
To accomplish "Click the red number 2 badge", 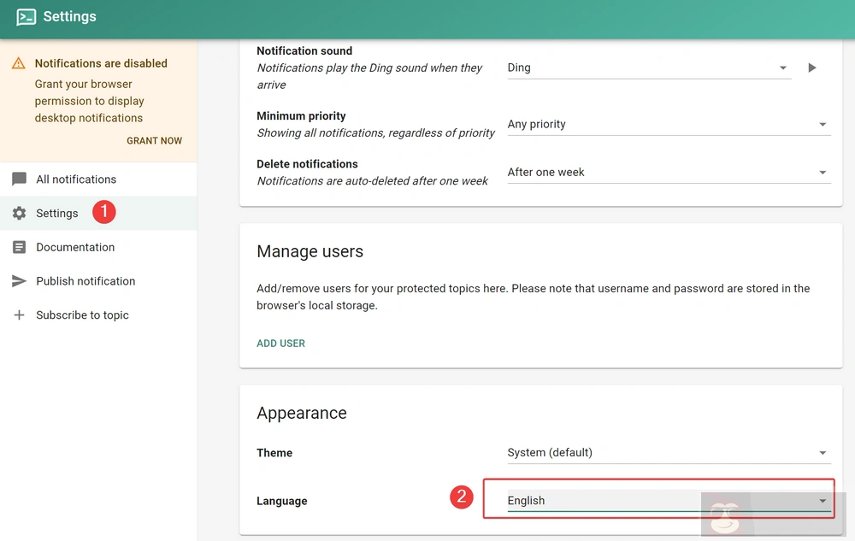I will (x=462, y=497).
